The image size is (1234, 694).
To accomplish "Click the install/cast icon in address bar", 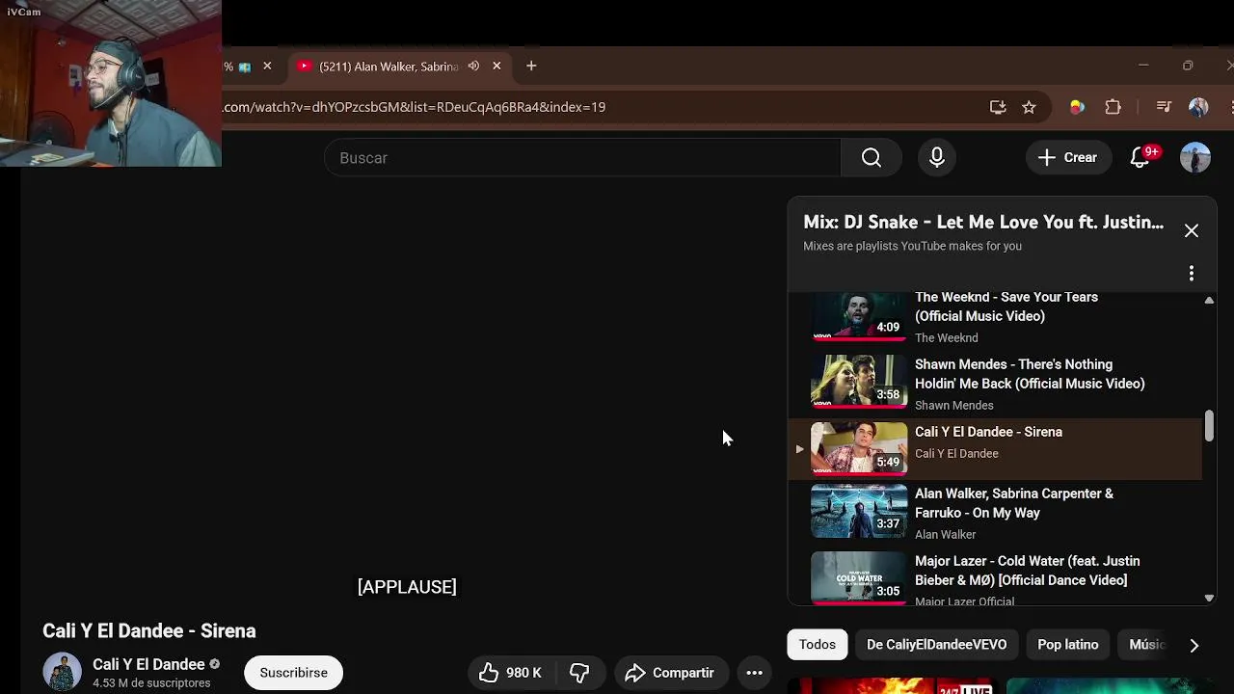I will point(998,107).
